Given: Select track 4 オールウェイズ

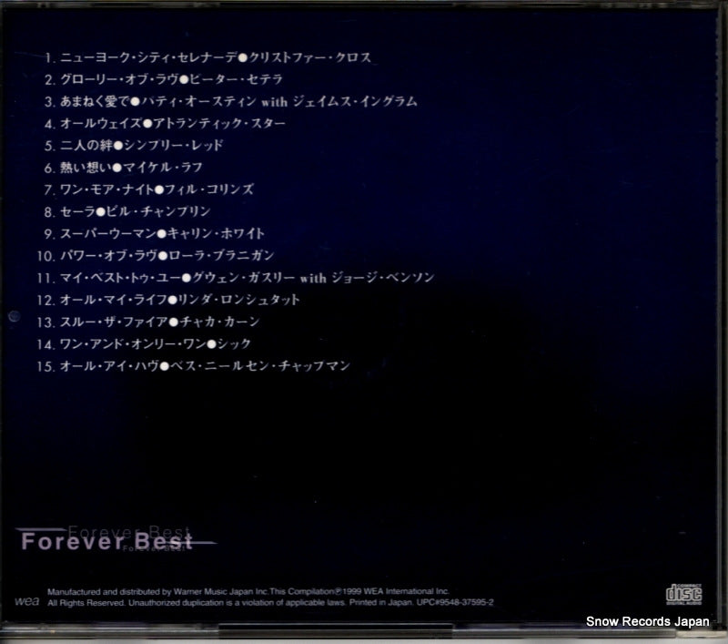Looking at the screenshot, I should (101, 124).
